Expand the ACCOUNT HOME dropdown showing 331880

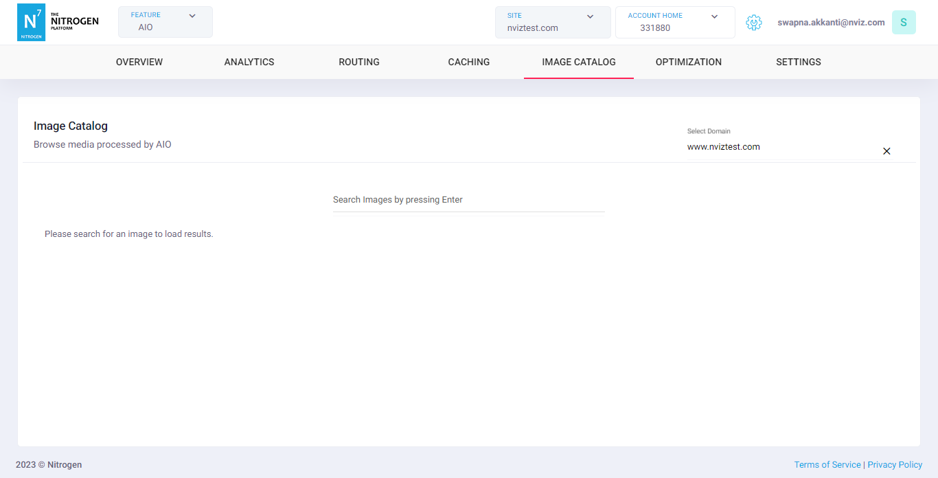pyautogui.click(x=674, y=22)
